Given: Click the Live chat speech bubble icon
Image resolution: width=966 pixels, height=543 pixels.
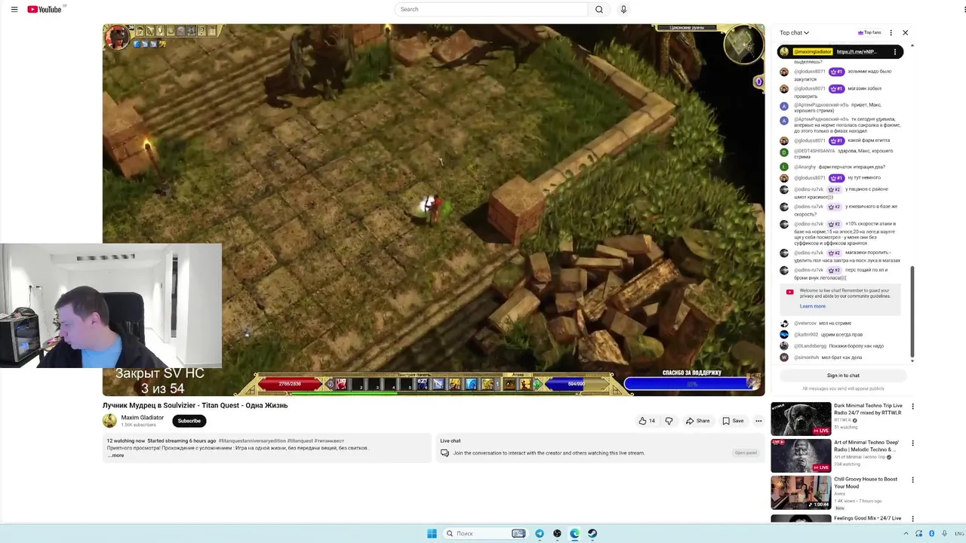Looking at the screenshot, I should 445,452.
